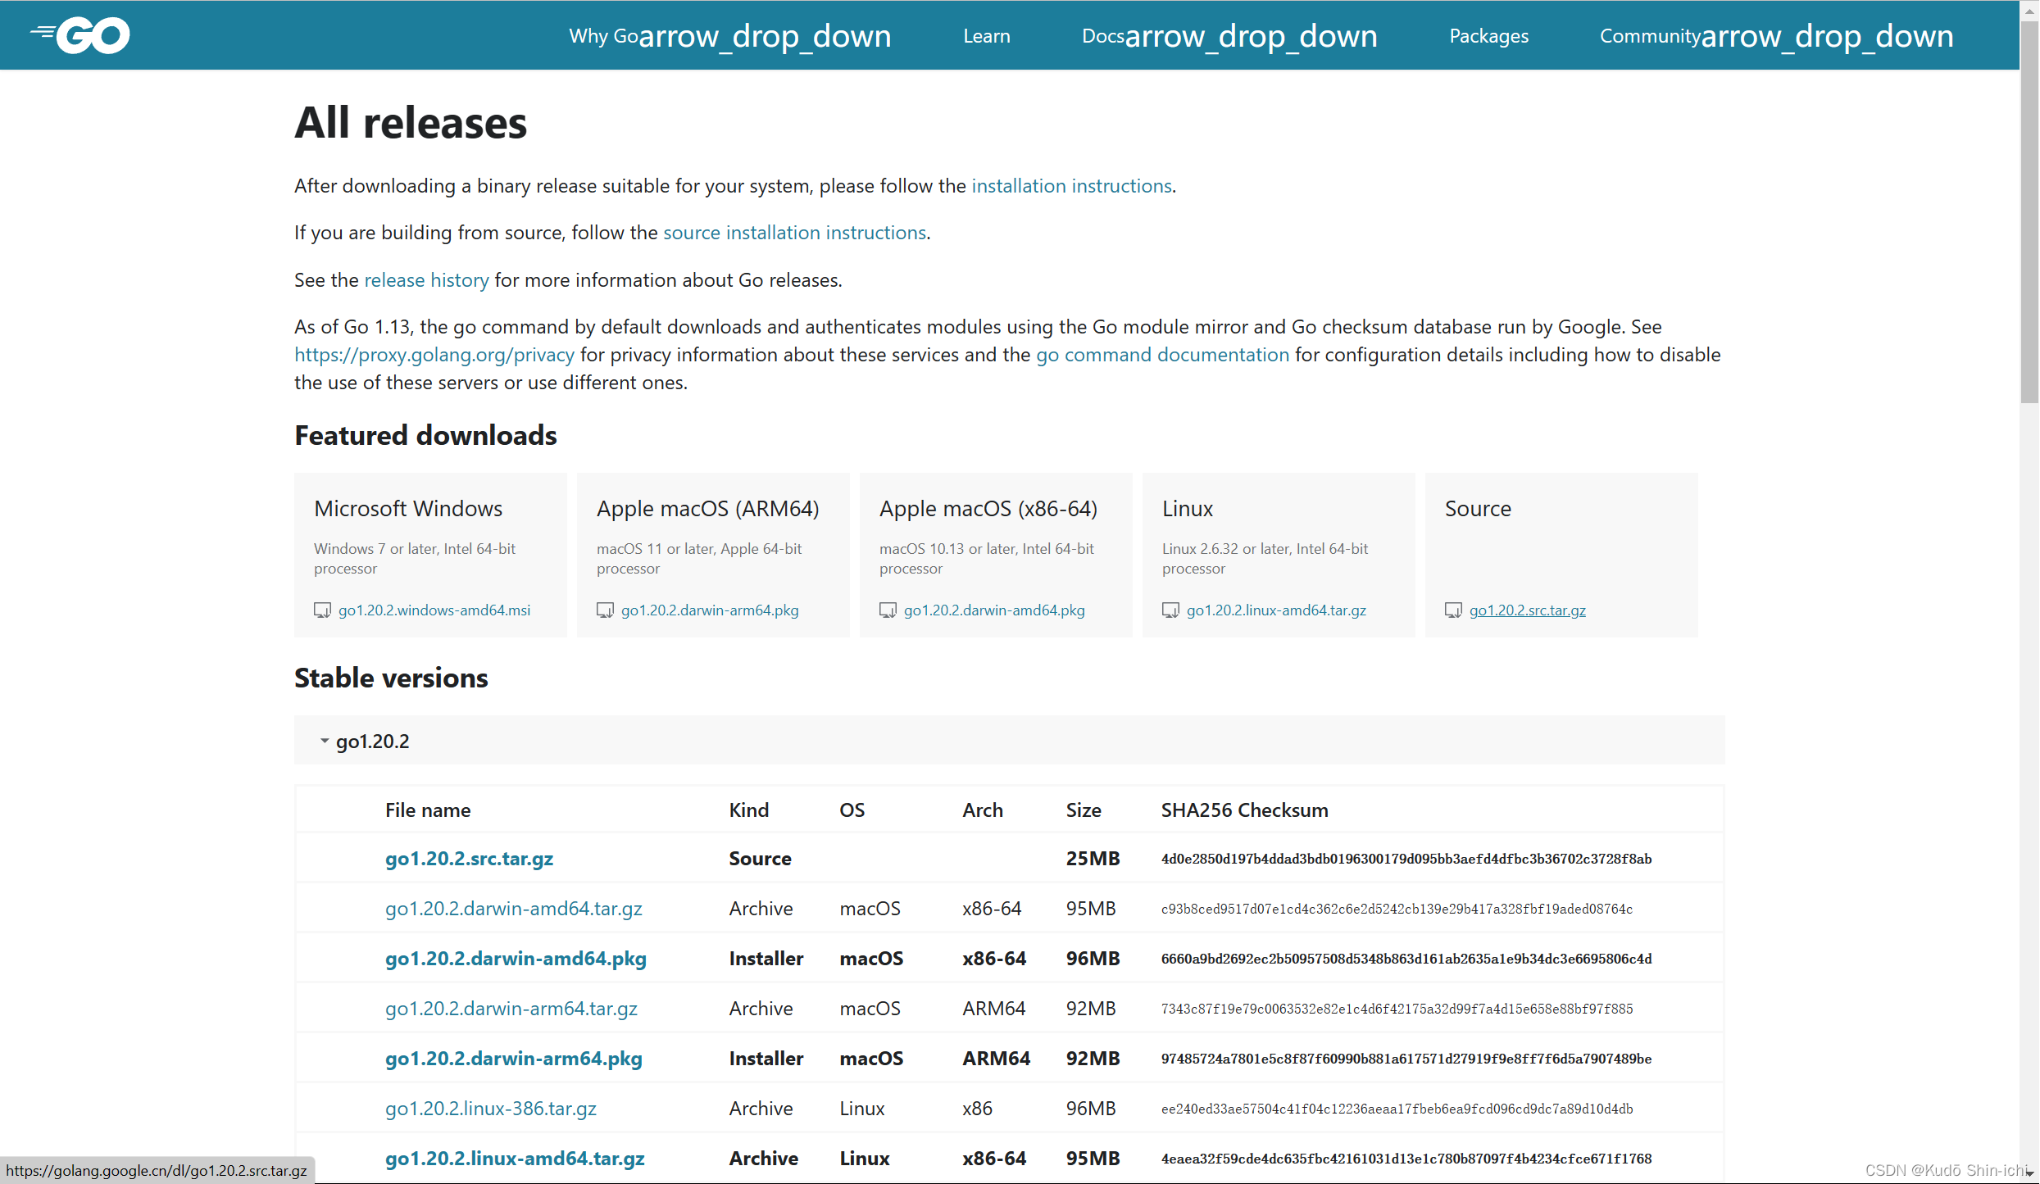The height and width of the screenshot is (1184, 2040).
Task: Open the release history link
Action: click(x=426, y=280)
